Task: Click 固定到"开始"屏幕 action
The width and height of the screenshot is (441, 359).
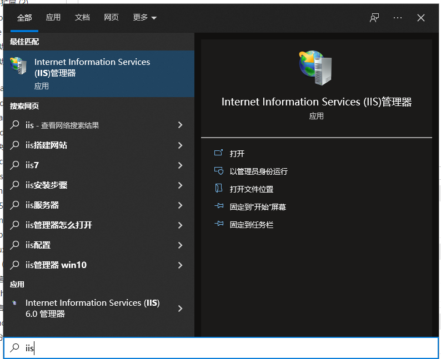Action: [x=258, y=207]
